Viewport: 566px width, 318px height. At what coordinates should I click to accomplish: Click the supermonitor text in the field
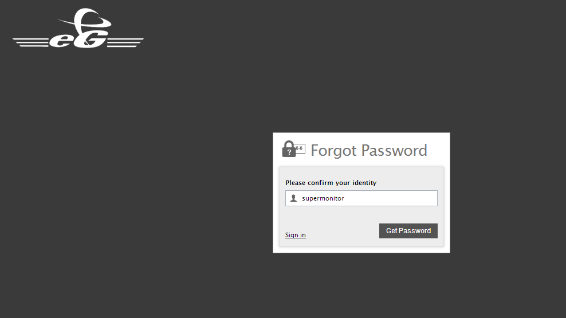click(x=323, y=198)
